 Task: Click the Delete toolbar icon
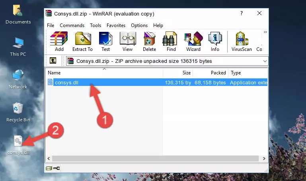coord(150,41)
